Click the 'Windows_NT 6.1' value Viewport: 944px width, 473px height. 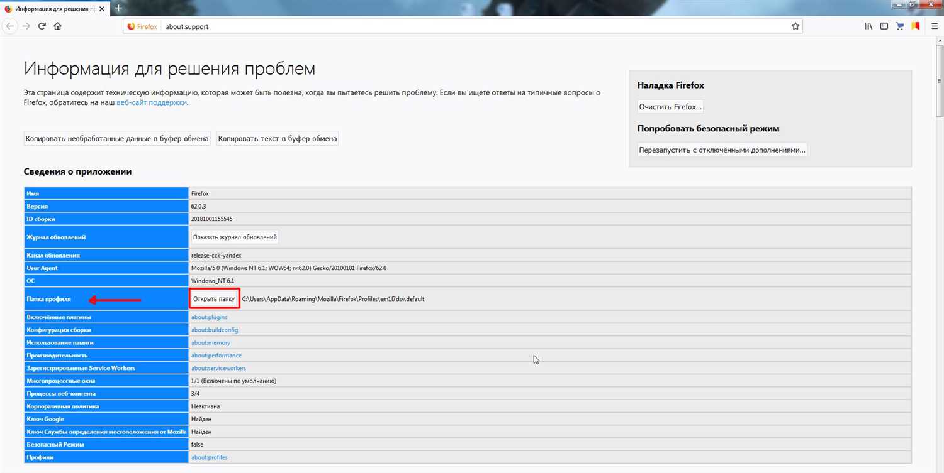[213, 281]
